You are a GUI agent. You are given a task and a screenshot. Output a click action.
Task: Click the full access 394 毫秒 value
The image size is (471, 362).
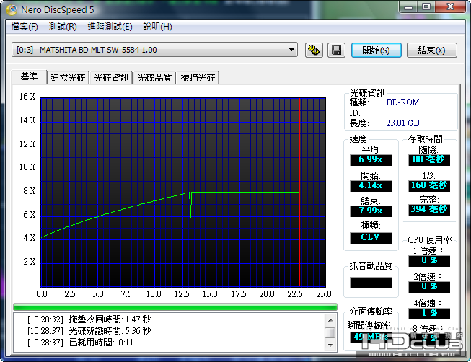[429, 209]
